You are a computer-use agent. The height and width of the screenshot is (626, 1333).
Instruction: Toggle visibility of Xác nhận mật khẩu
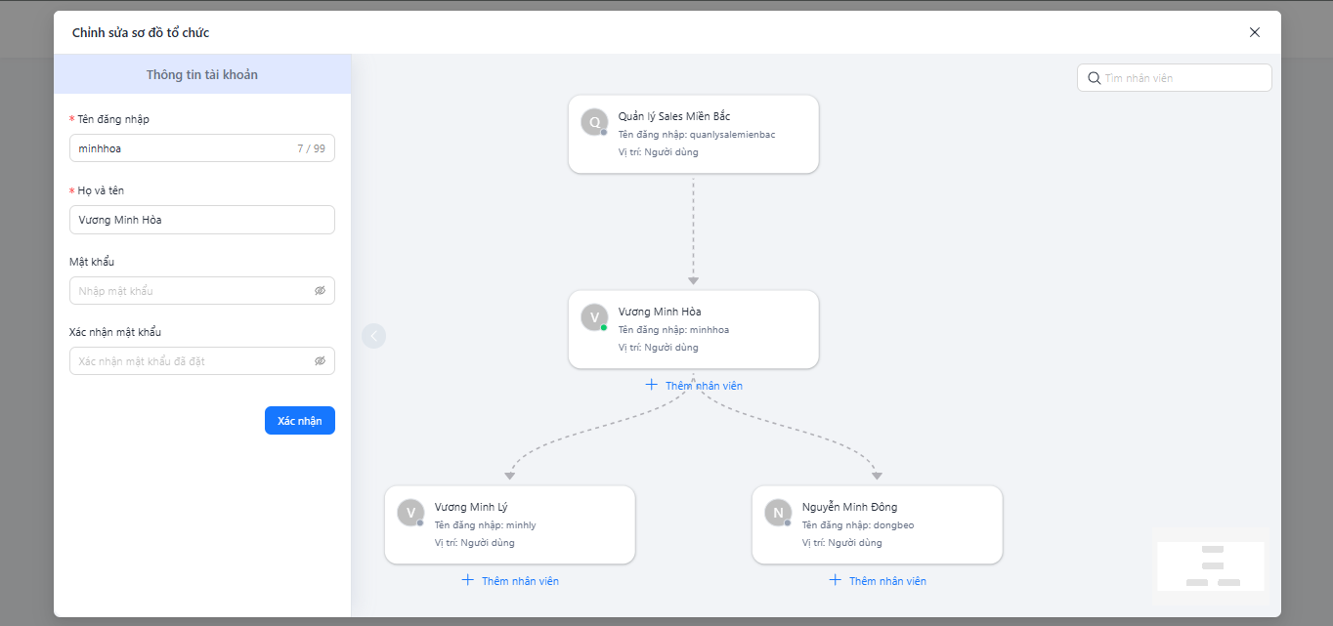point(320,361)
